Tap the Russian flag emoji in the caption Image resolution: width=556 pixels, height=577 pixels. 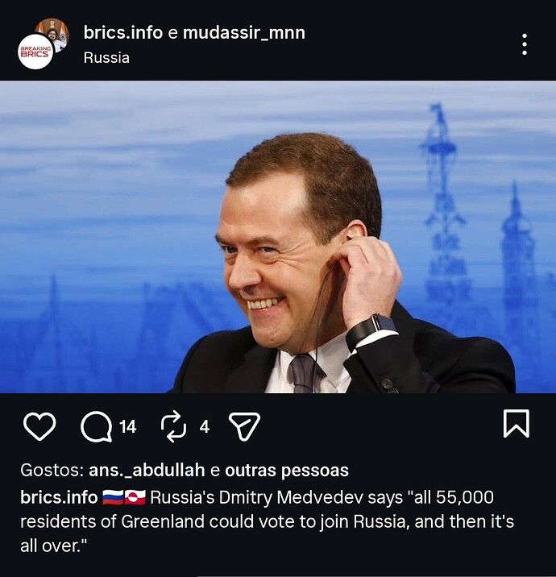click(x=113, y=497)
